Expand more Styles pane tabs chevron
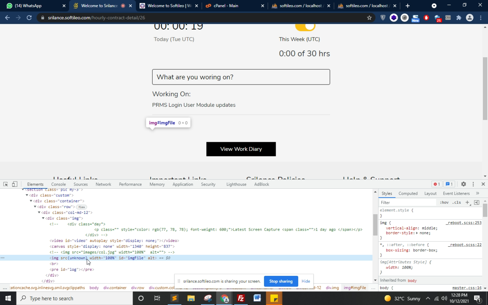Viewport: 488px width, 305px height. pos(477,193)
